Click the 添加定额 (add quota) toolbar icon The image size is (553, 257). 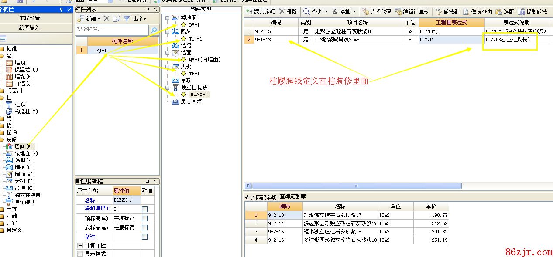click(x=249, y=12)
